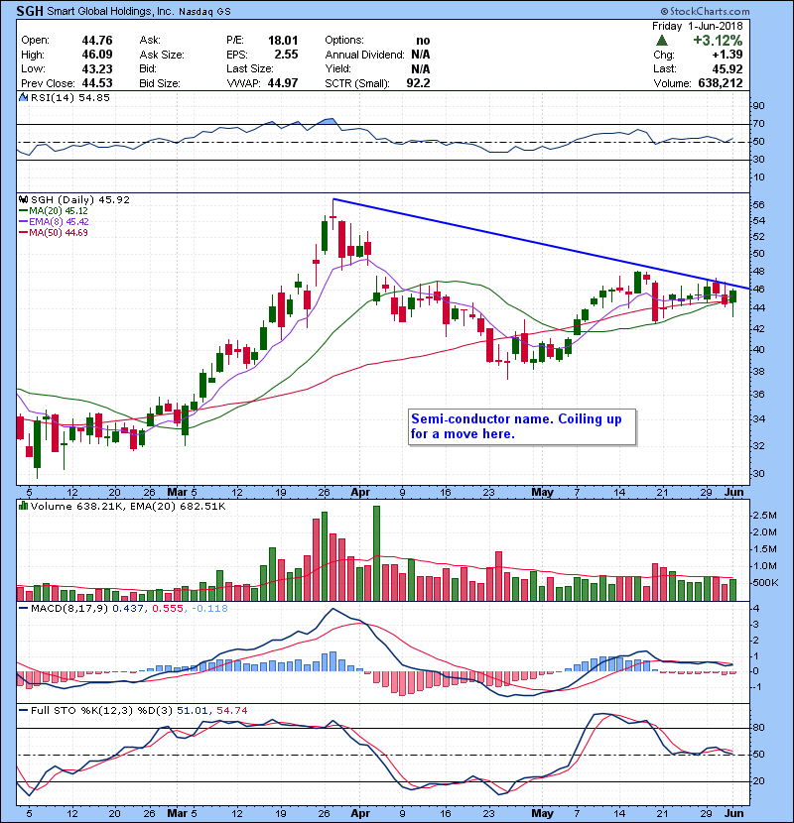Click the Nasdaq GS exchange label
Screen dimensions: 794x823
(204, 12)
